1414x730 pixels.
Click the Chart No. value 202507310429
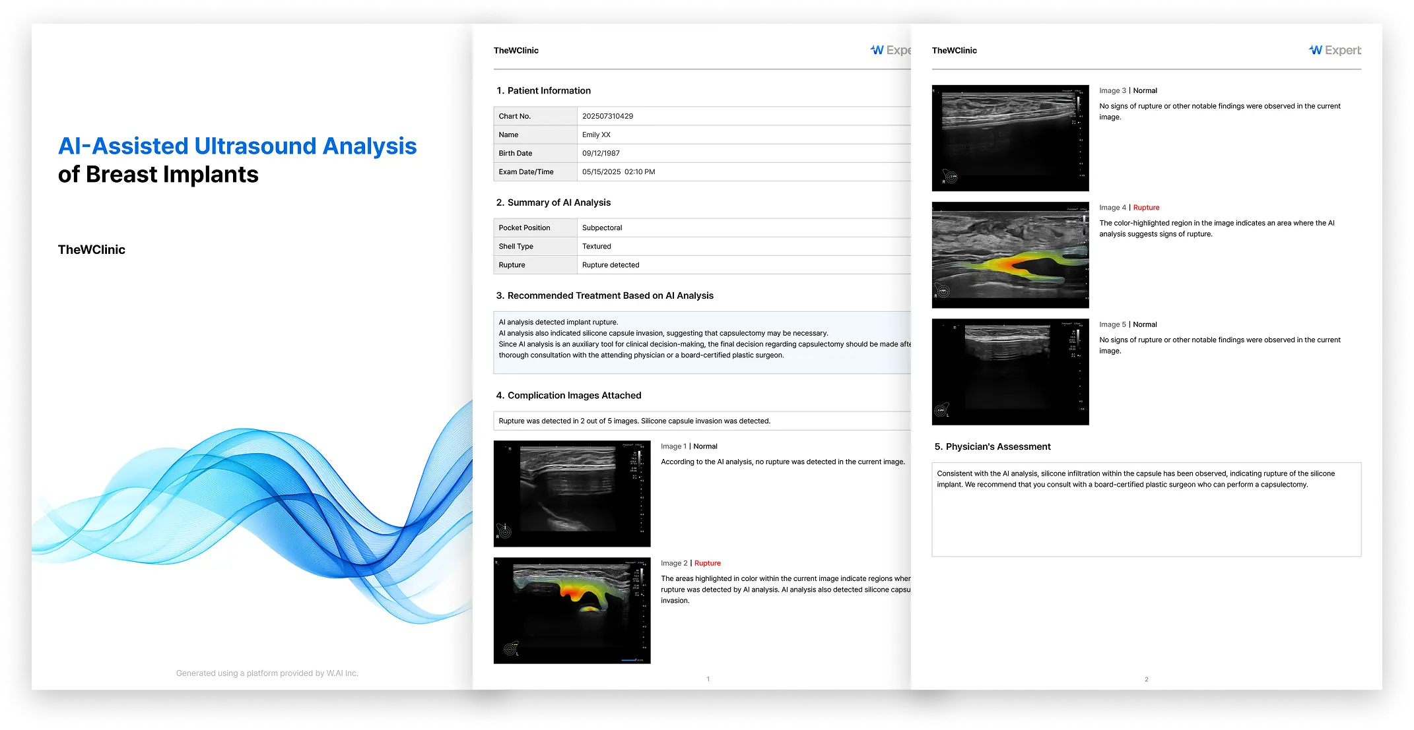pyautogui.click(x=607, y=116)
